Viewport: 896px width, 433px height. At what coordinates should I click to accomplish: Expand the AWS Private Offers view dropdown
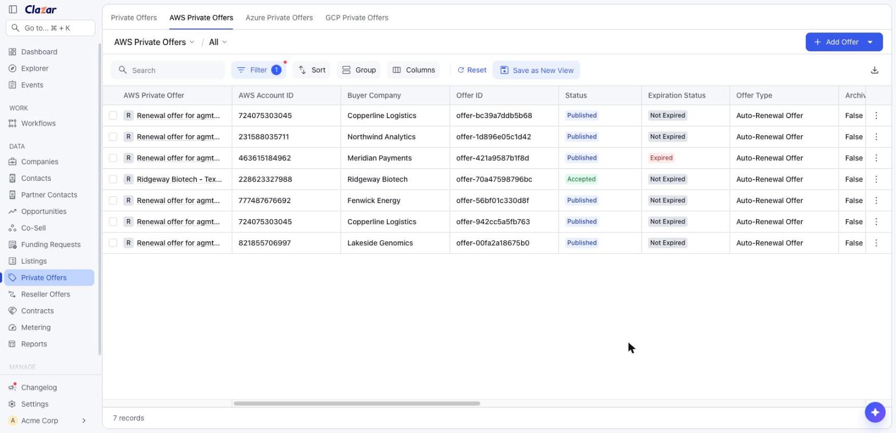154,42
